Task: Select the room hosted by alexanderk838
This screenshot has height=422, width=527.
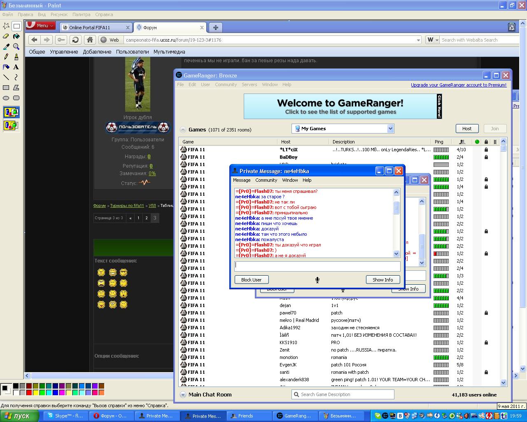Action: [340, 380]
